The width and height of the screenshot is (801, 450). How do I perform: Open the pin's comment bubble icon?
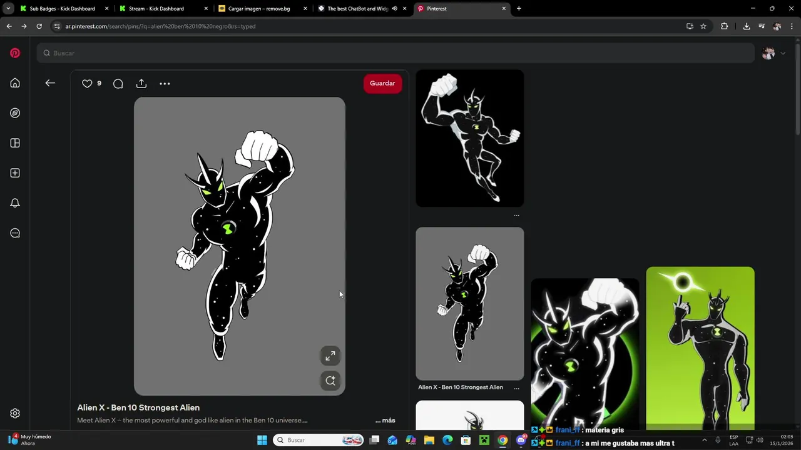(118, 84)
